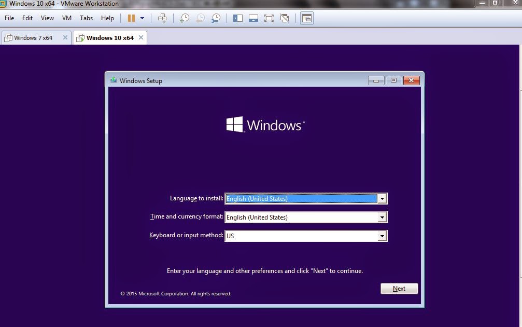Close the Windows 7 x64 tab

pyautogui.click(x=65, y=37)
